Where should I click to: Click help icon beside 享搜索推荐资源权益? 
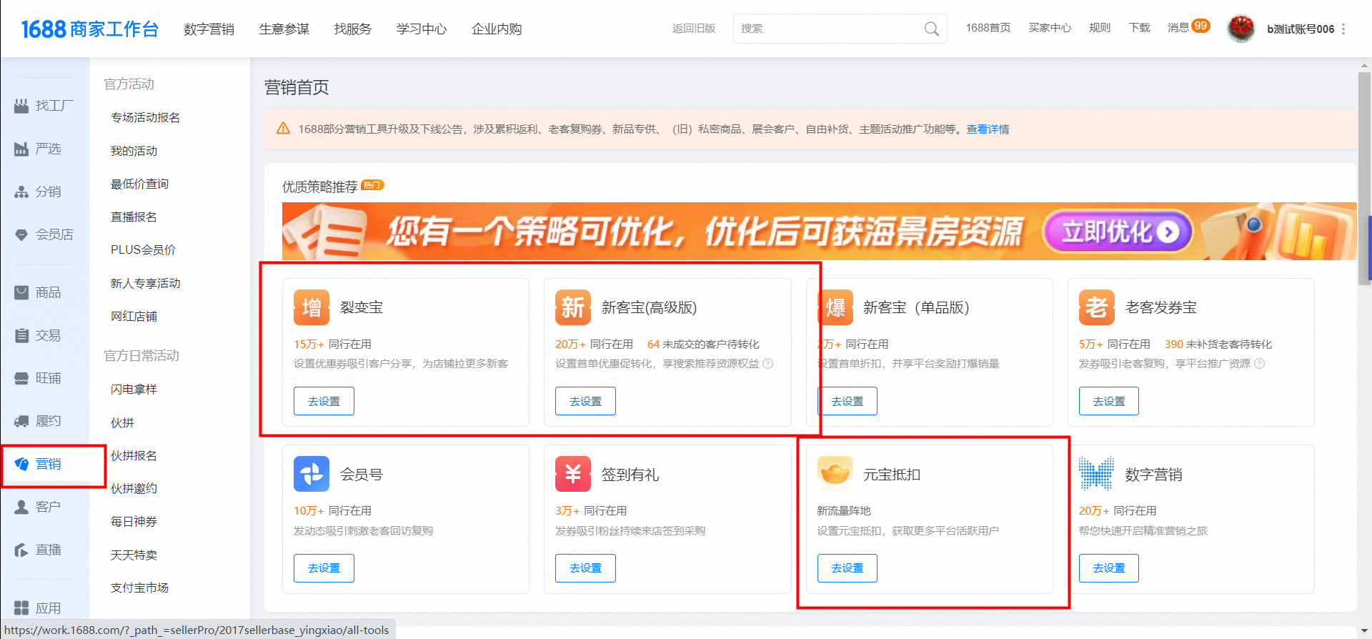coord(768,364)
